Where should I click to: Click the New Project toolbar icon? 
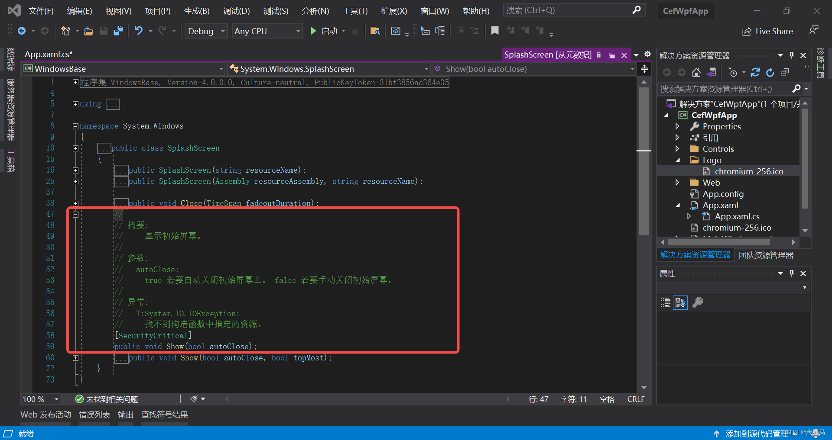(x=65, y=31)
